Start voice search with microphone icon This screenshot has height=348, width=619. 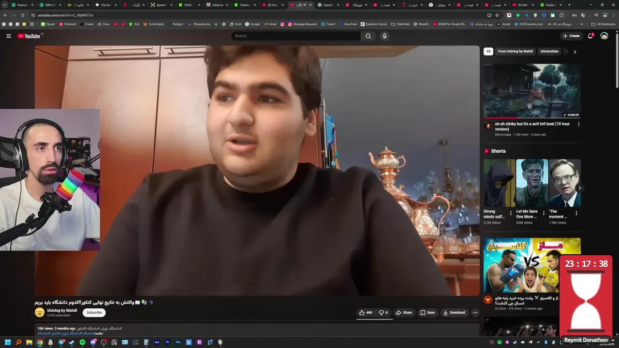click(x=384, y=36)
